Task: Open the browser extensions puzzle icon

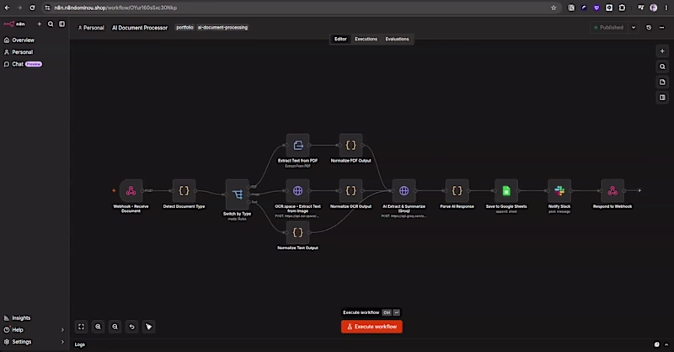Action: [x=622, y=8]
